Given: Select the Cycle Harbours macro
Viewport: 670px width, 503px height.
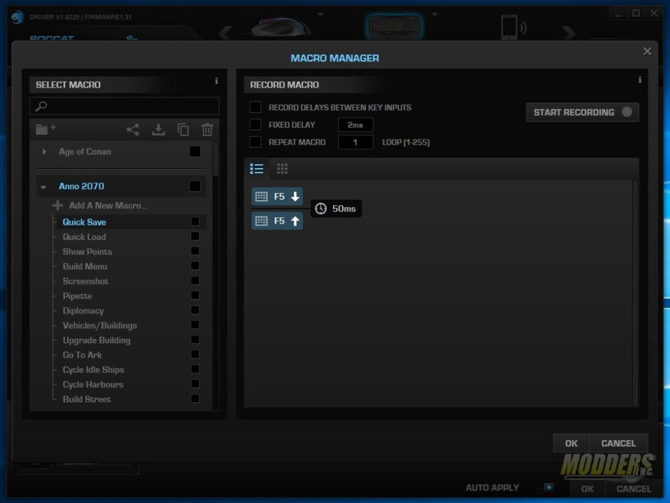Looking at the screenshot, I should tap(93, 385).
